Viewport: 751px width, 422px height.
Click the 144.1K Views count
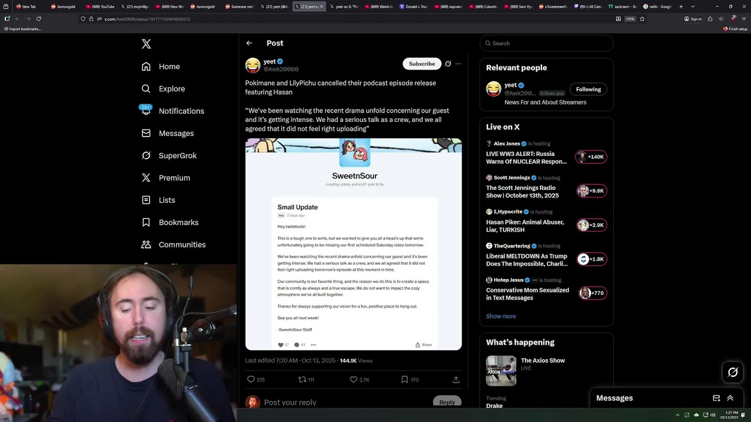tap(356, 361)
